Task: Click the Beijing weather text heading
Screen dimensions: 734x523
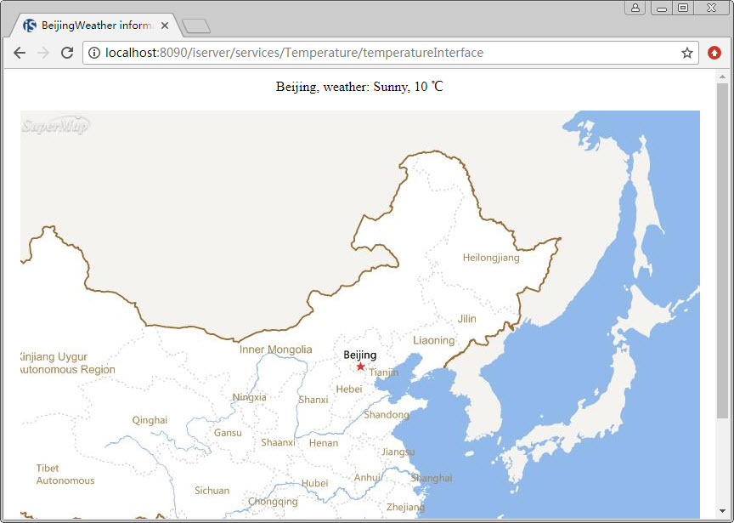Action: tap(359, 87)
